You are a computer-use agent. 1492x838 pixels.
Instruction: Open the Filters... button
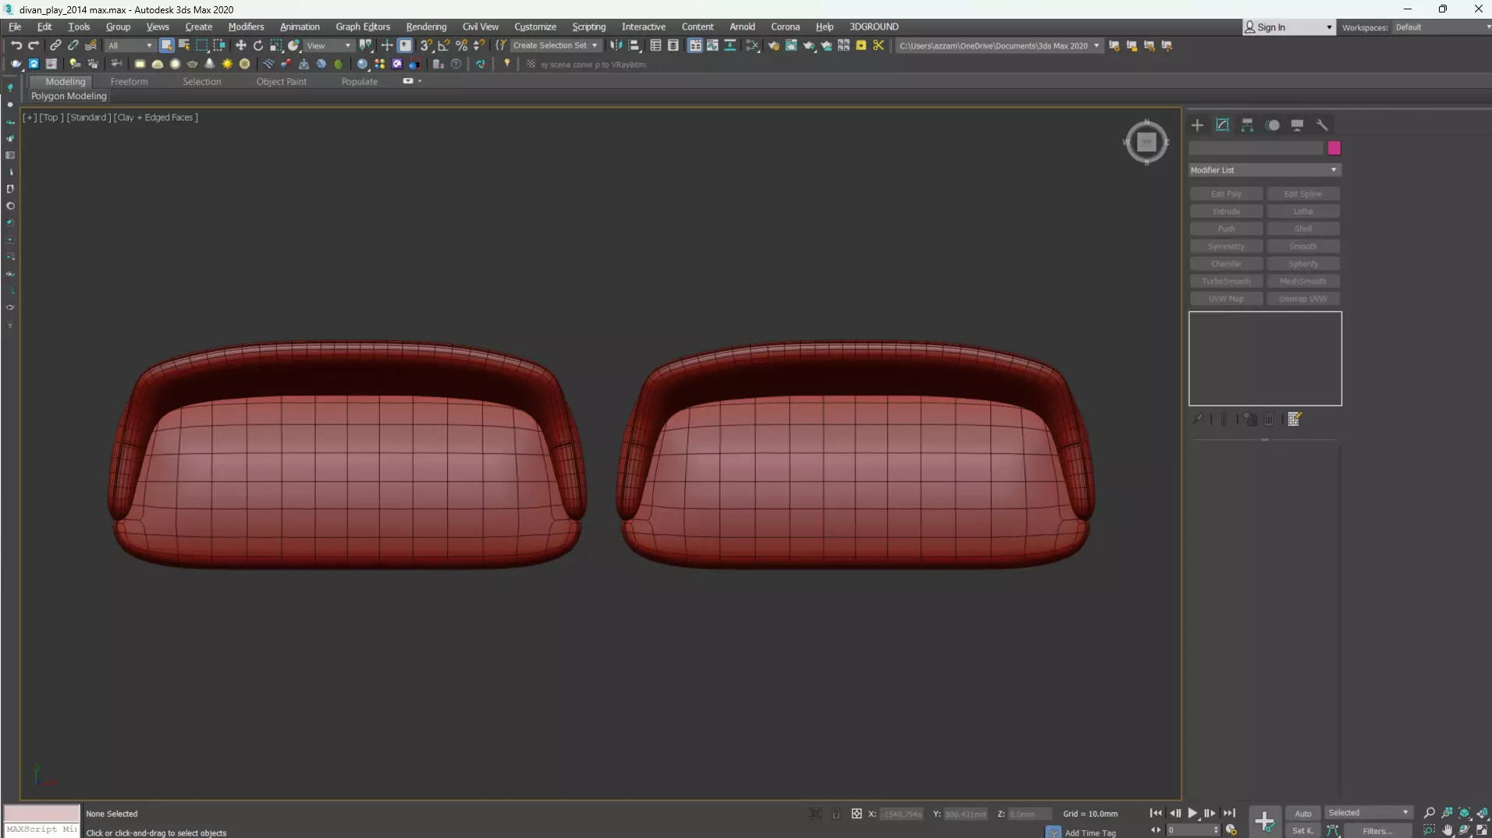pyautogui.click(x=1377, y=830)
